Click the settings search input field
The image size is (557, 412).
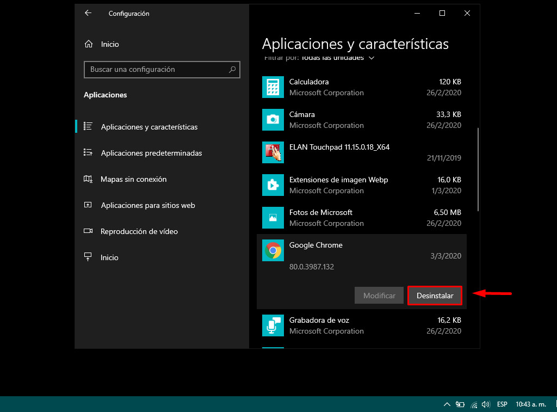click(152, 70)
